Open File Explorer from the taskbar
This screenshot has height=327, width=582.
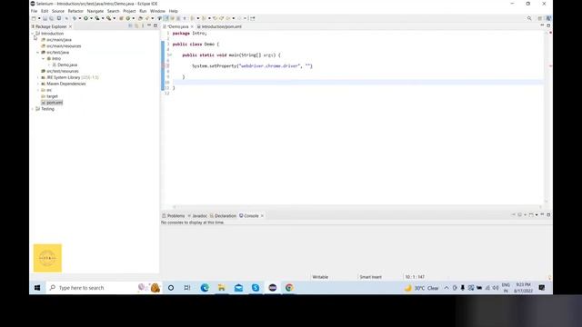[x=222, y=288]
